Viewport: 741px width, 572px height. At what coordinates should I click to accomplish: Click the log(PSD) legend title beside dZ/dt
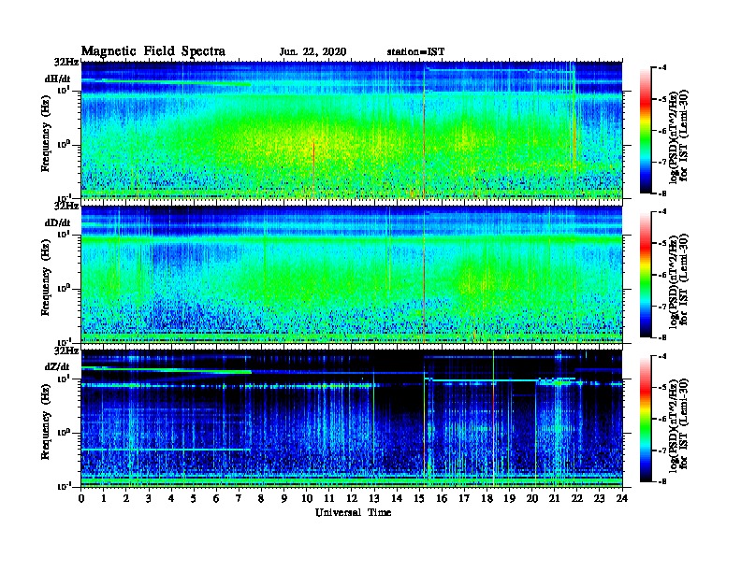[x=677, y=424]
